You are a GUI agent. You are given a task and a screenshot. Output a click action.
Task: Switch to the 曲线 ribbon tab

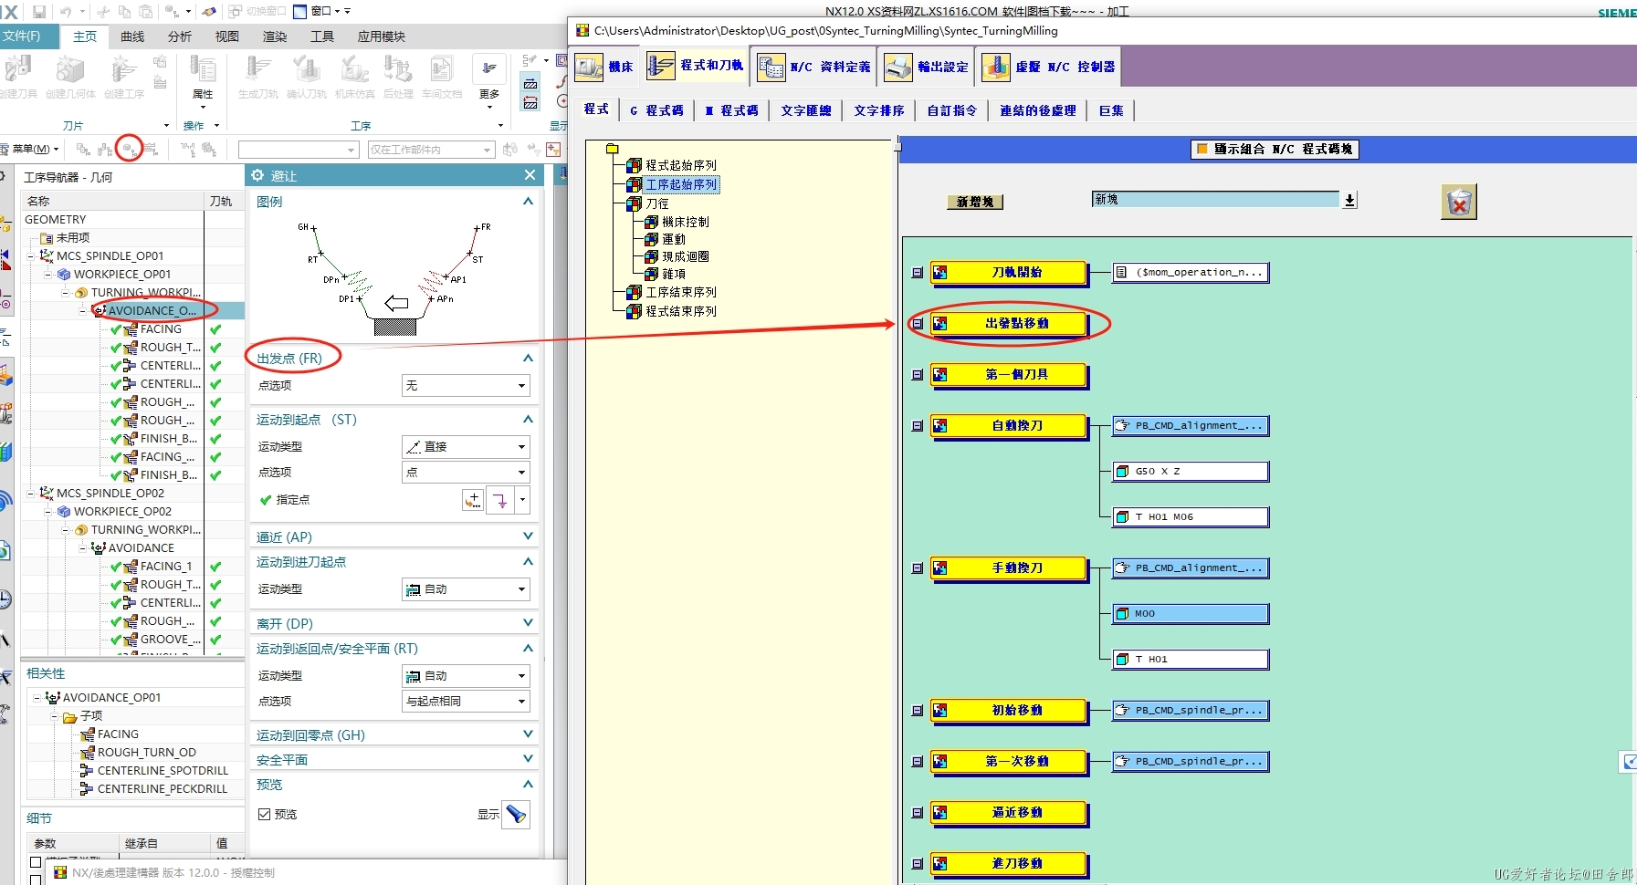132,36
